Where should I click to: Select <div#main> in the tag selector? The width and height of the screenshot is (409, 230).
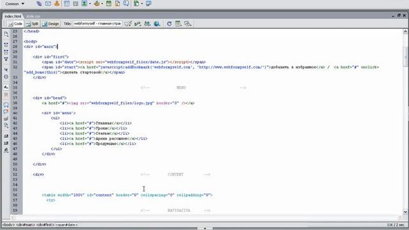tap(26, 225)
